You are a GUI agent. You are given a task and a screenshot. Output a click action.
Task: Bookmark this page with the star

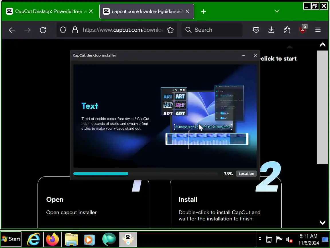[170, 30]
